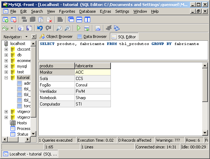Open a new connection window
Screen dimensions: 210x159
point(5,19)
